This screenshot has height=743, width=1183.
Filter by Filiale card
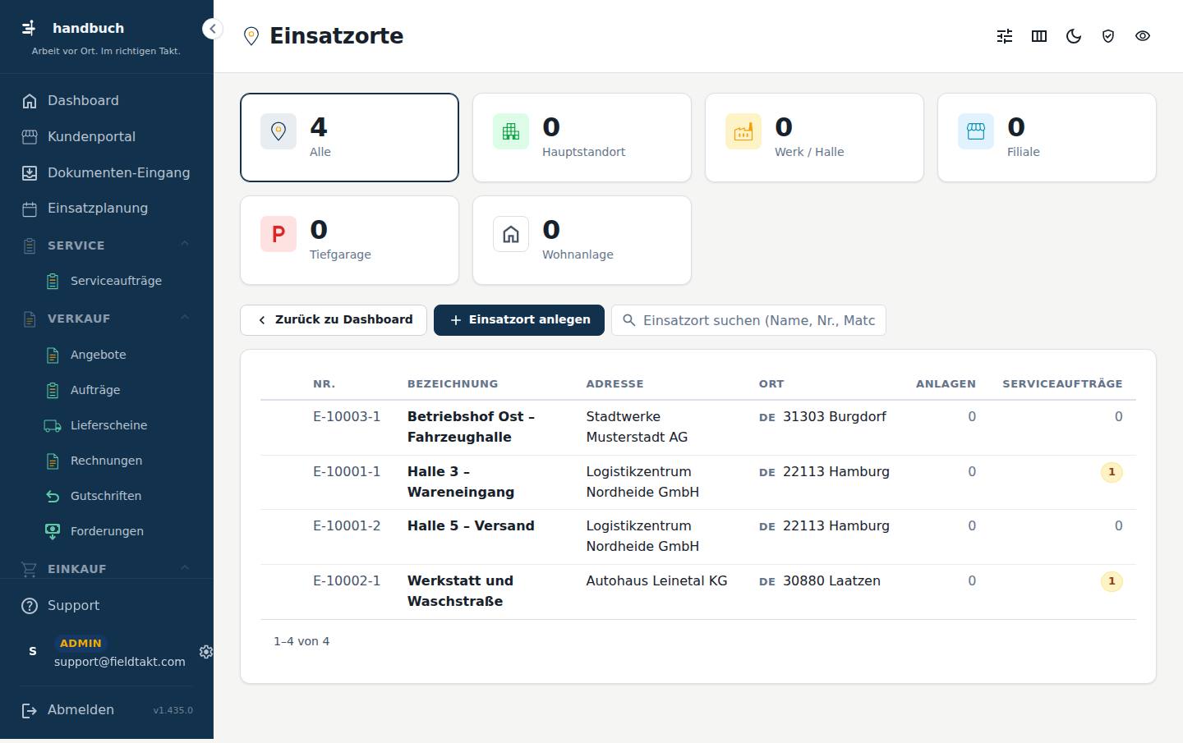tap(1047, 137)
